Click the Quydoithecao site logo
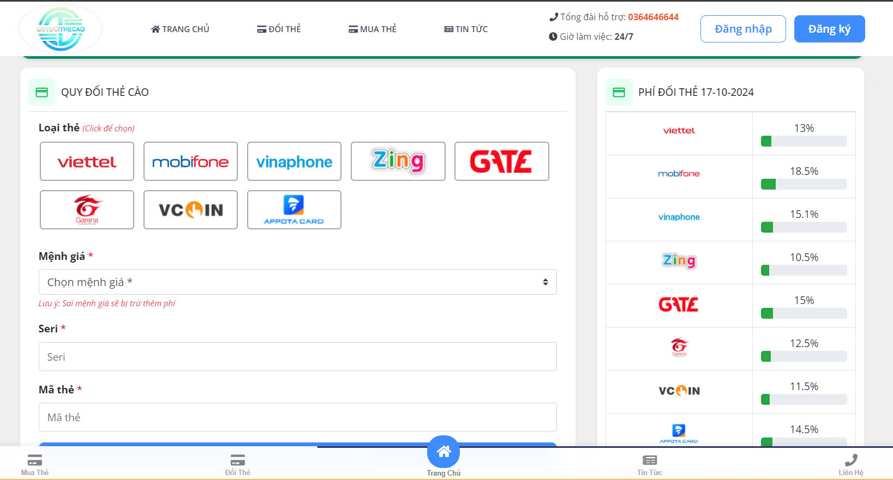Viewport: 893px width, 480px height. [x=61, y=29]
